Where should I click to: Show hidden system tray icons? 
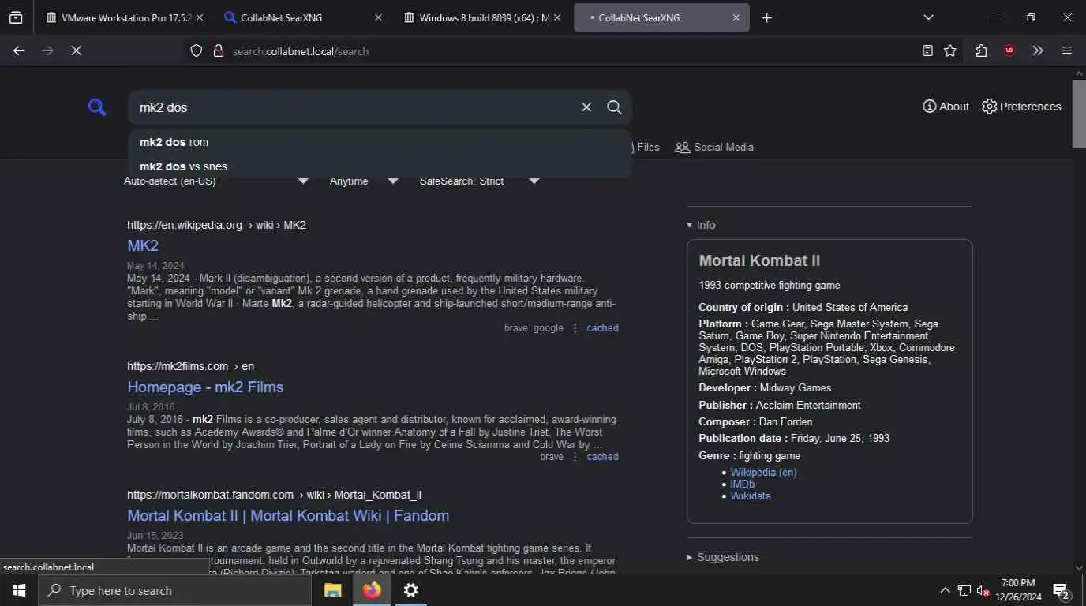click(x=945, y=590)
